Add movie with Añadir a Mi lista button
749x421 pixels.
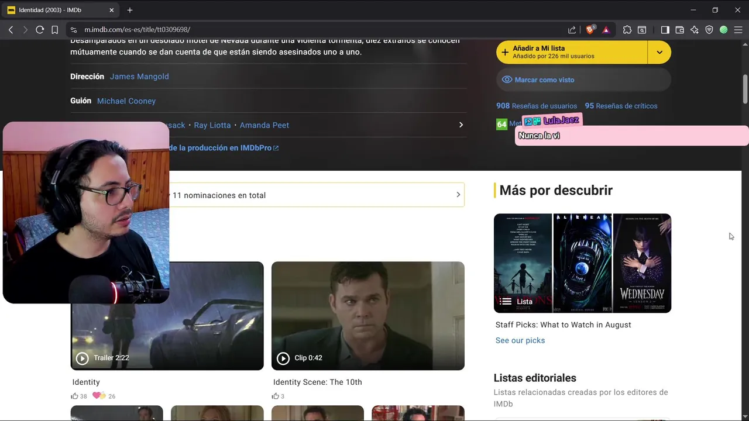(572, 52)
